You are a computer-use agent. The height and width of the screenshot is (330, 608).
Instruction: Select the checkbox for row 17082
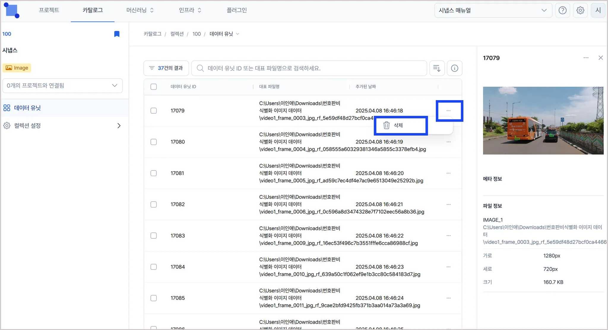point(153,205)
